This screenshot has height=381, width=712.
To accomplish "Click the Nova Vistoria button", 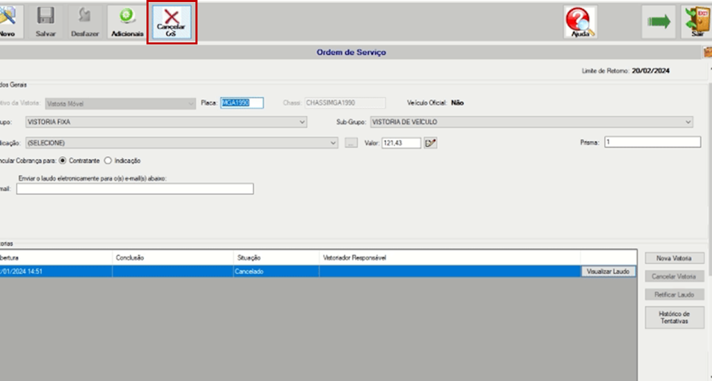I will coord(674,258).
